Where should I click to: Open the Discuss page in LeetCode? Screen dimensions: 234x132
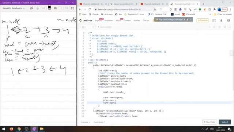point(146,21)
